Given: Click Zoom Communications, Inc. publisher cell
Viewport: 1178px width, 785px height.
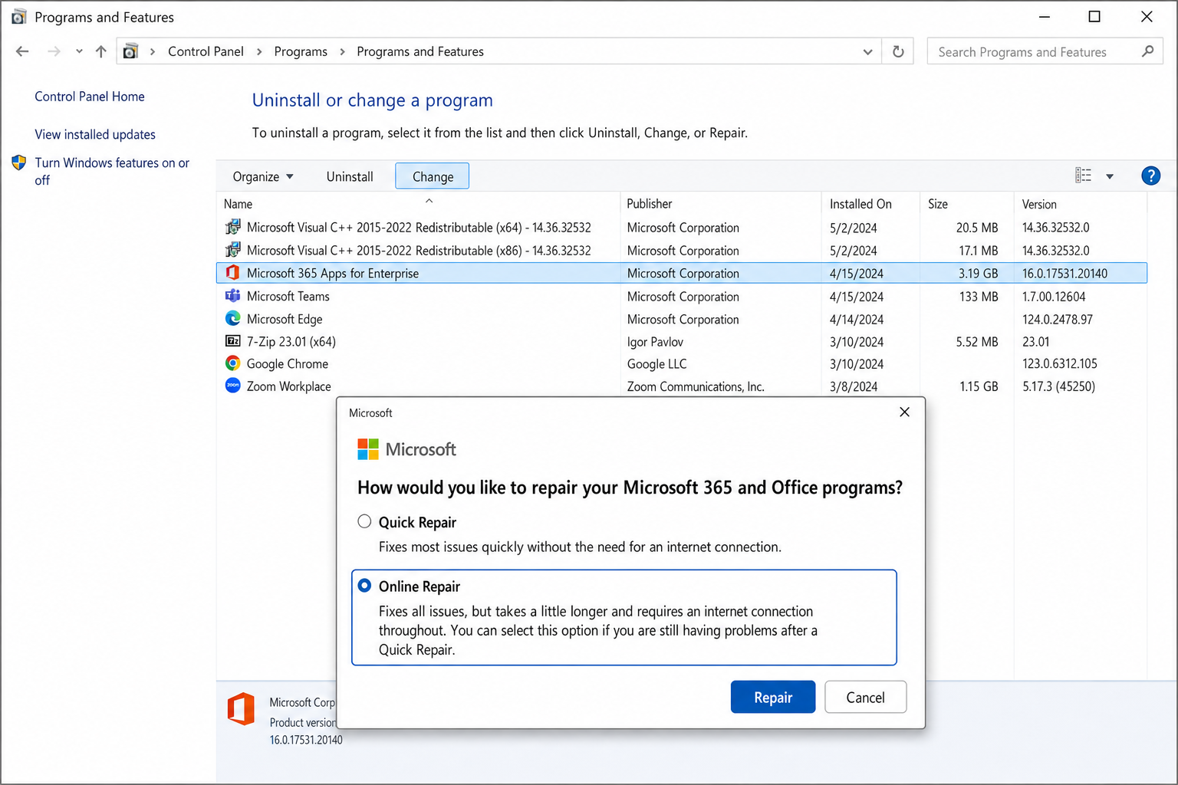Looking at the screenshot, I should pos(696,386).
